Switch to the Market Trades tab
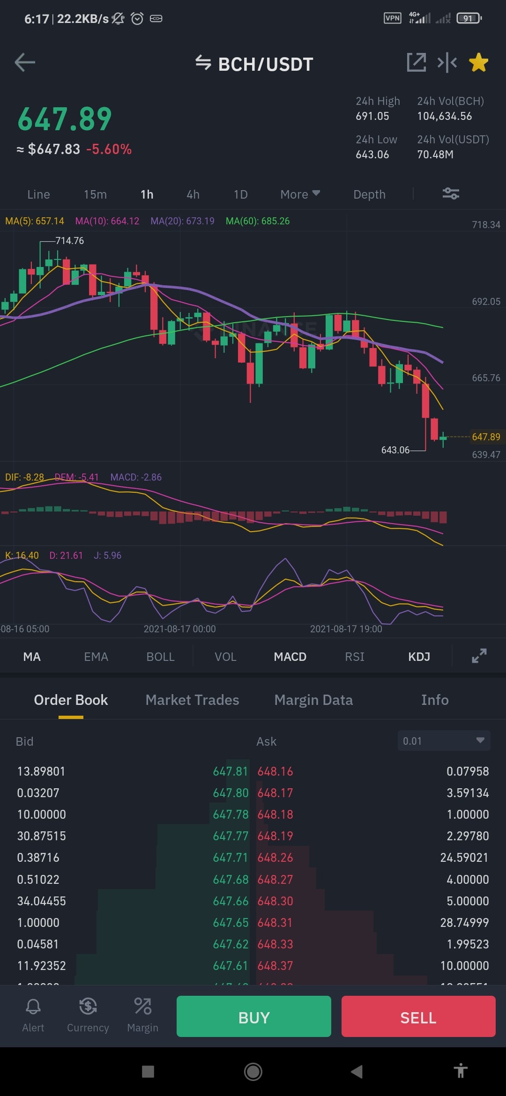The width and height of the screenshot is (506, 1096). point(192,700)
